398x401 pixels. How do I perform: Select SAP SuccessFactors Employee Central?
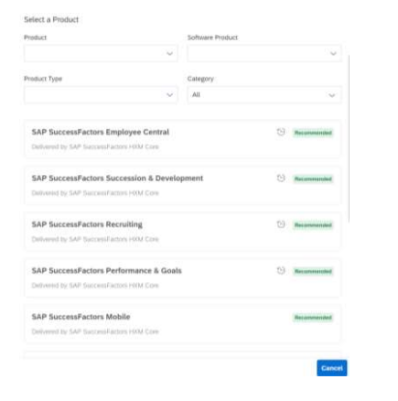(x=182, y=139)
